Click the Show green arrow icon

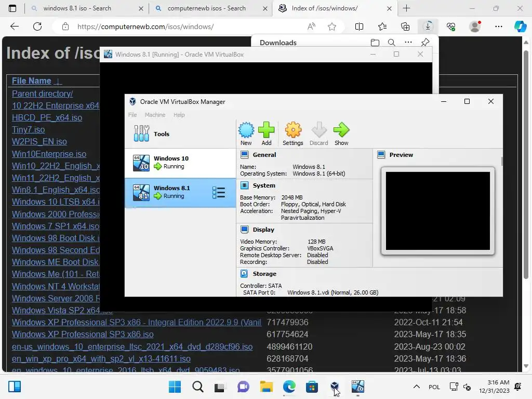point(341,134)
